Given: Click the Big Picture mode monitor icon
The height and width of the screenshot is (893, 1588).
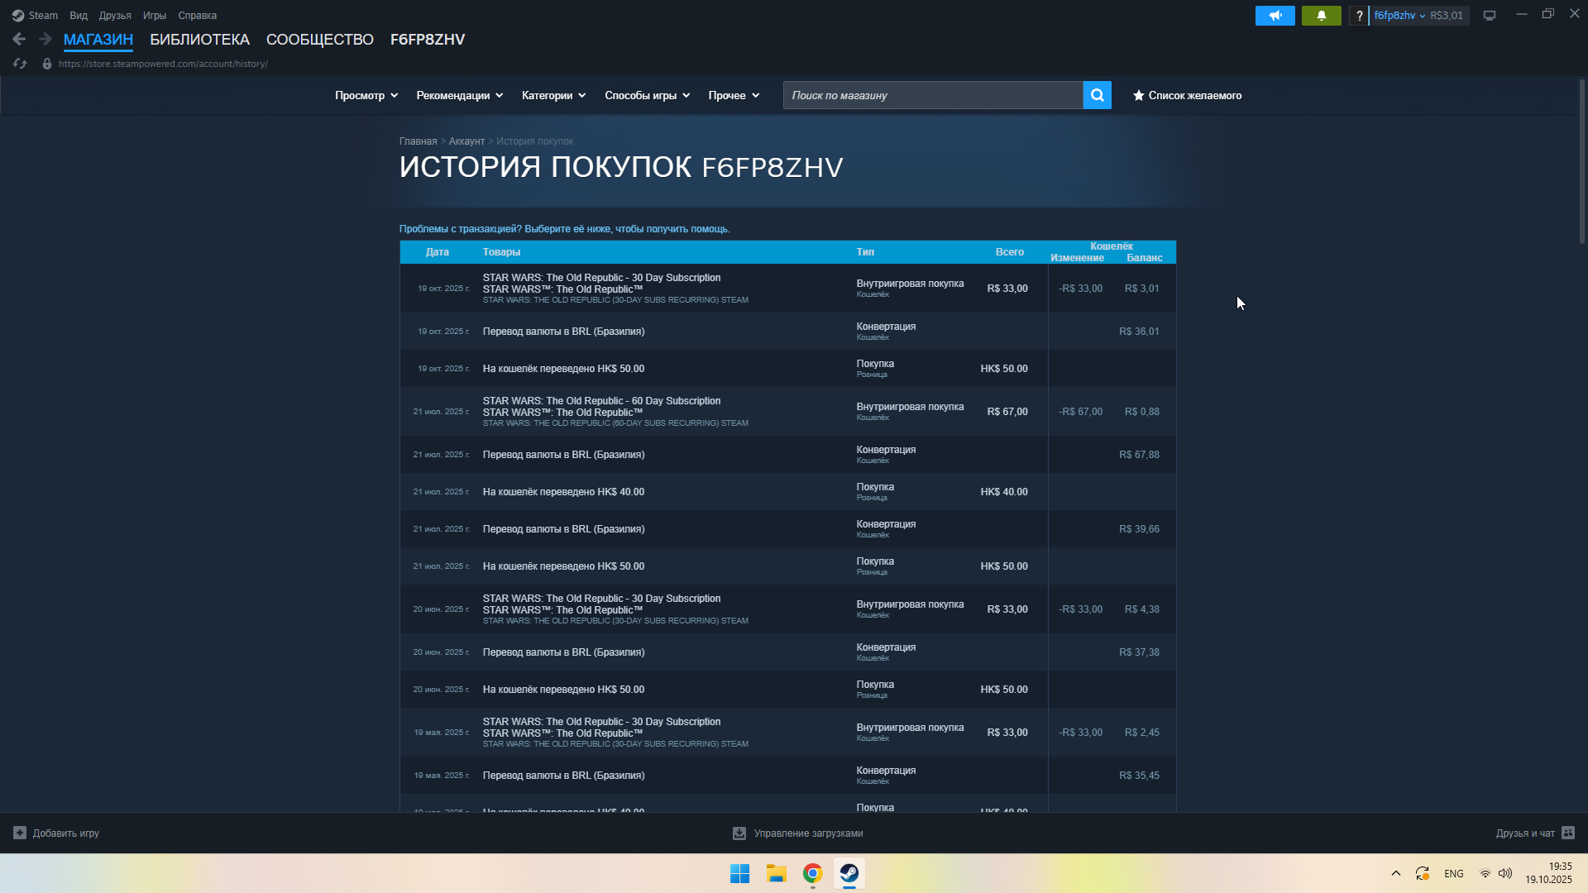Looking at the screenshot, I should (1489, 16).
